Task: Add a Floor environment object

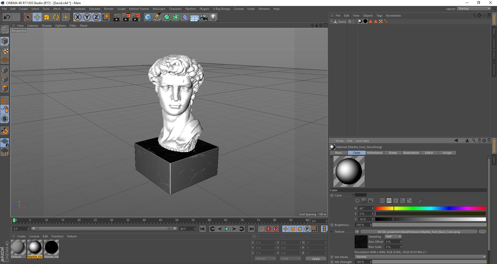Action: click(195, 17)
